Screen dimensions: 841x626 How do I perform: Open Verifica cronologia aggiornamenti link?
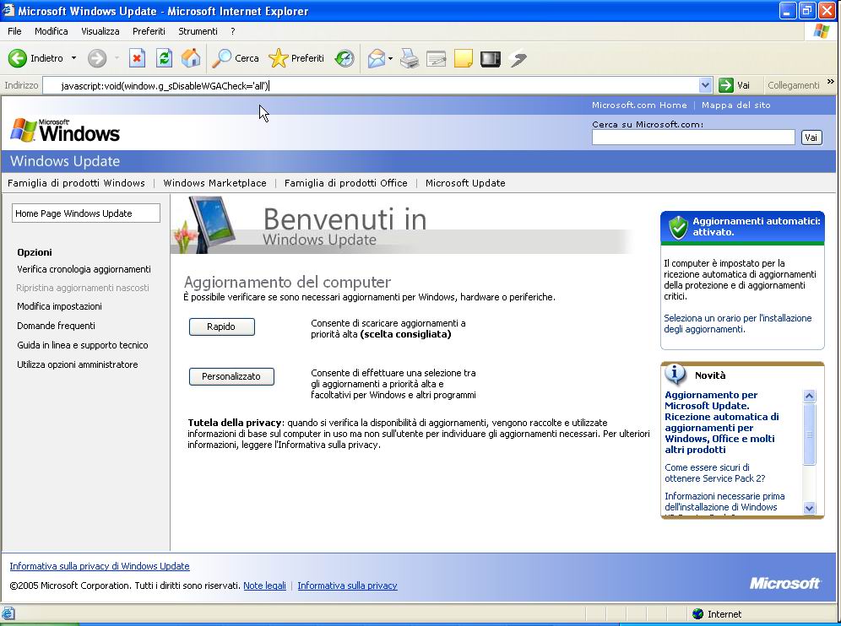tap(84, 269)
